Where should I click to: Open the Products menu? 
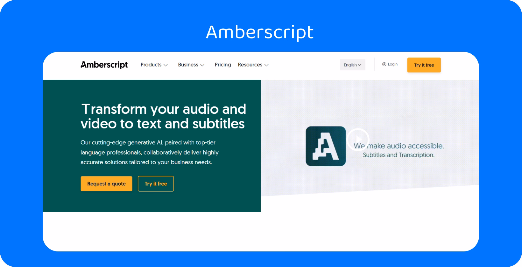[x=154, y=65]
